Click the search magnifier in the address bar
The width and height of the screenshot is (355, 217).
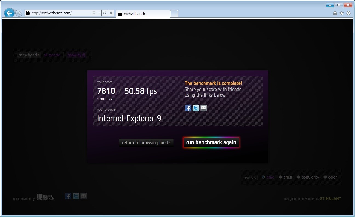tap(94, 13)
